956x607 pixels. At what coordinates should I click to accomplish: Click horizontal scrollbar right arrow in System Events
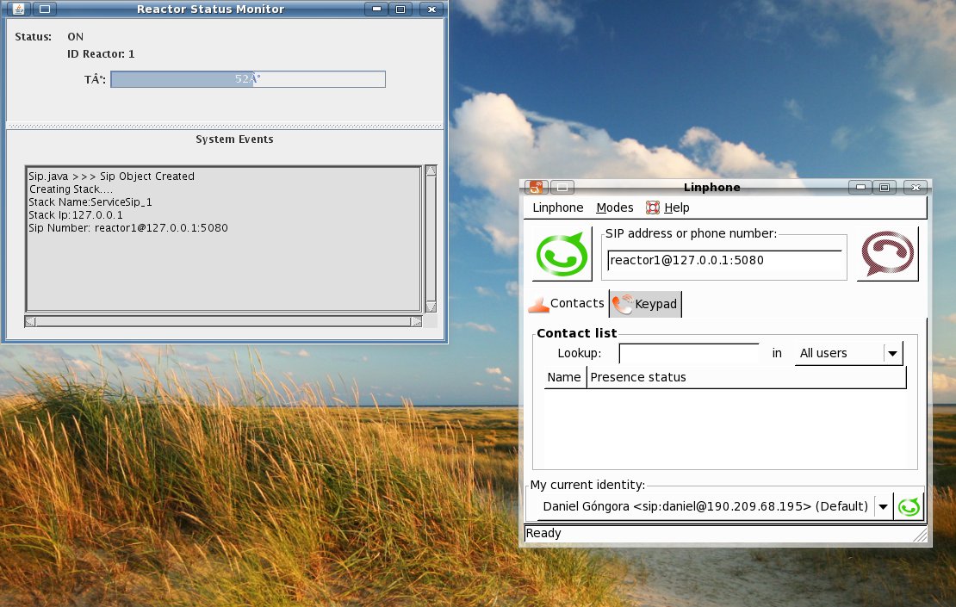(417, 322)
